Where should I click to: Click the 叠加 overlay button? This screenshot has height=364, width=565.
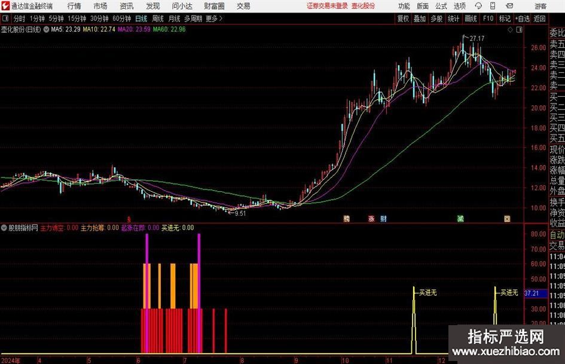pyautogui.click(x=420, y=19)
